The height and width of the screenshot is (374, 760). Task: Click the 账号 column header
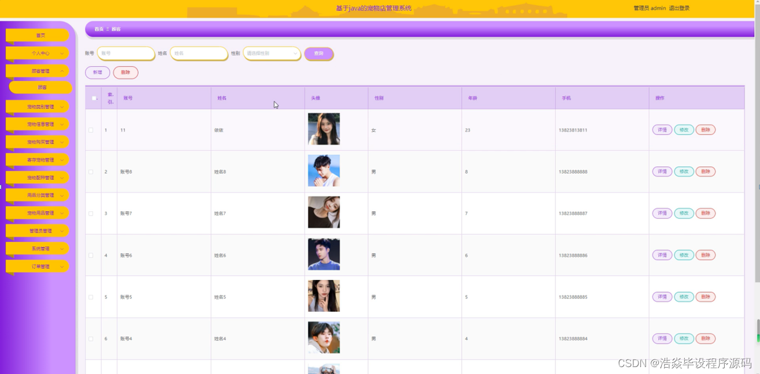(128, 98)
